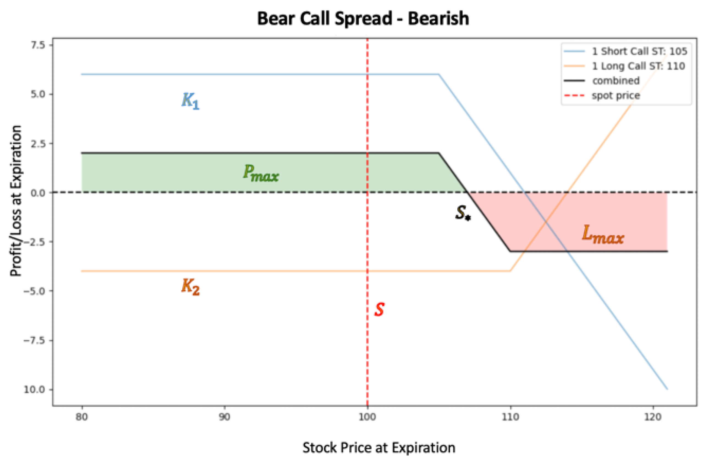Click the x-axis tick label 100
Screen dimensions: 706x464
pyautogui.click(x=367, y=417)
